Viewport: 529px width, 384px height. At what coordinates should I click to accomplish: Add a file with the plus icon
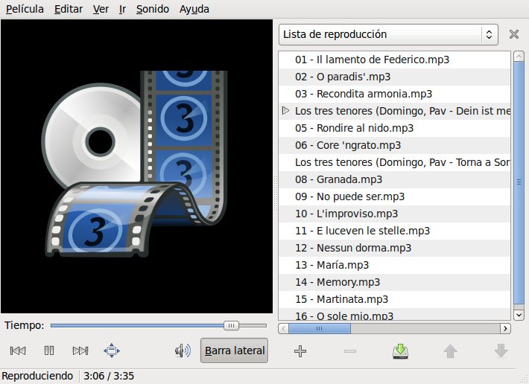click(300, 351)
